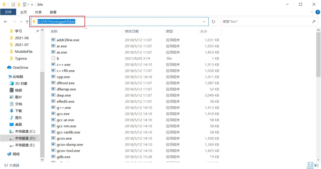Select 此电脑 in navigation pane

click(x=18, y=77)
